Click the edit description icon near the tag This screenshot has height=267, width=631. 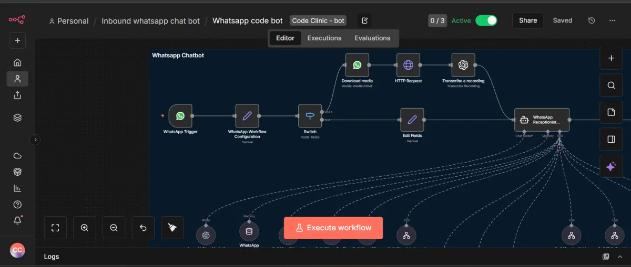[x=365, y=21]
